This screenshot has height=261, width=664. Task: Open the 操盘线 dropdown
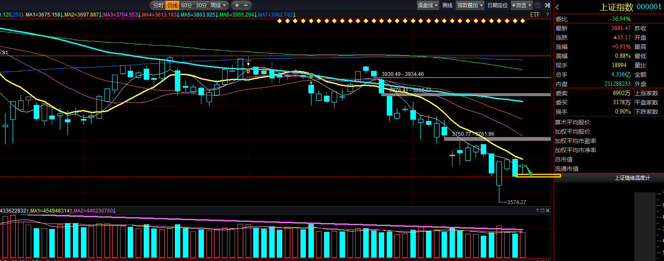tap(428, 5)
